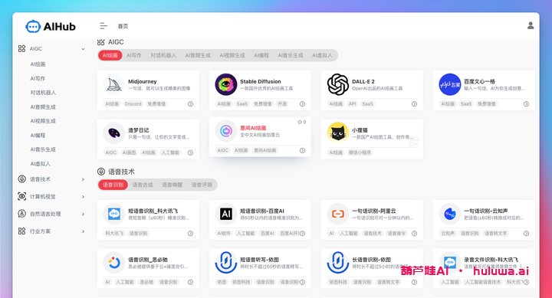
Task: Click the 一句话识别-阿里云 orange logo
Action: [338, 214]
